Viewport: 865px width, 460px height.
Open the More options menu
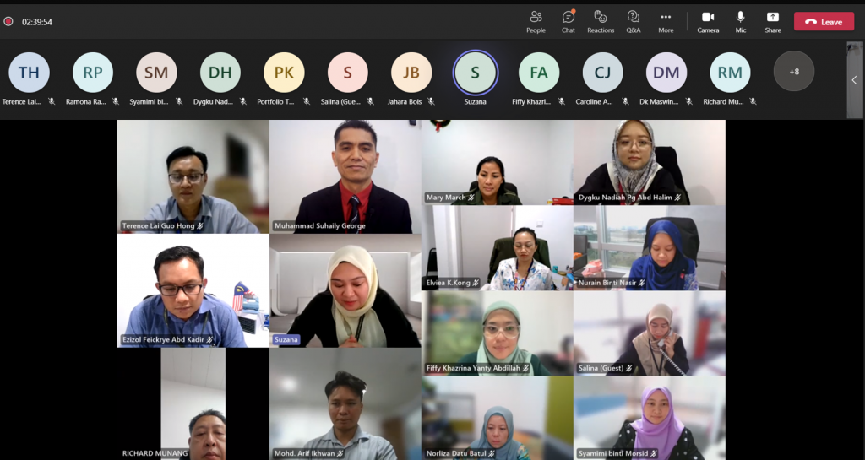click(x=666, y=21)
